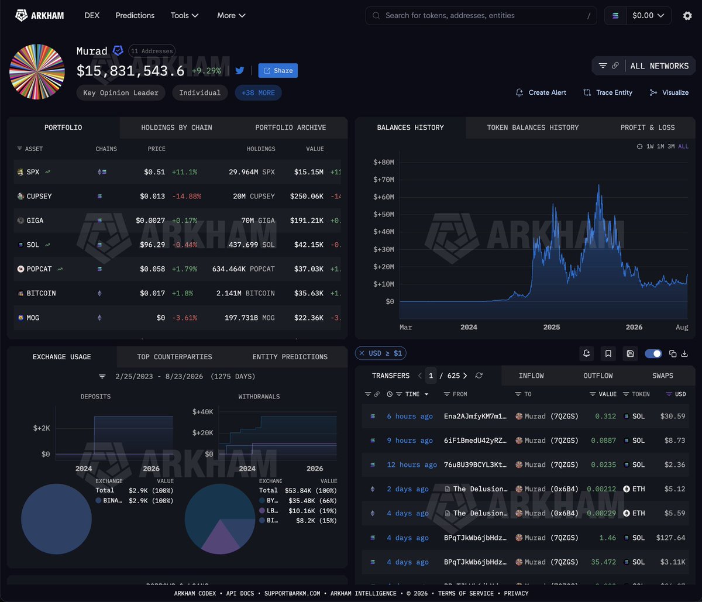Open the Arkham logo home link

[x=40, y=16]
